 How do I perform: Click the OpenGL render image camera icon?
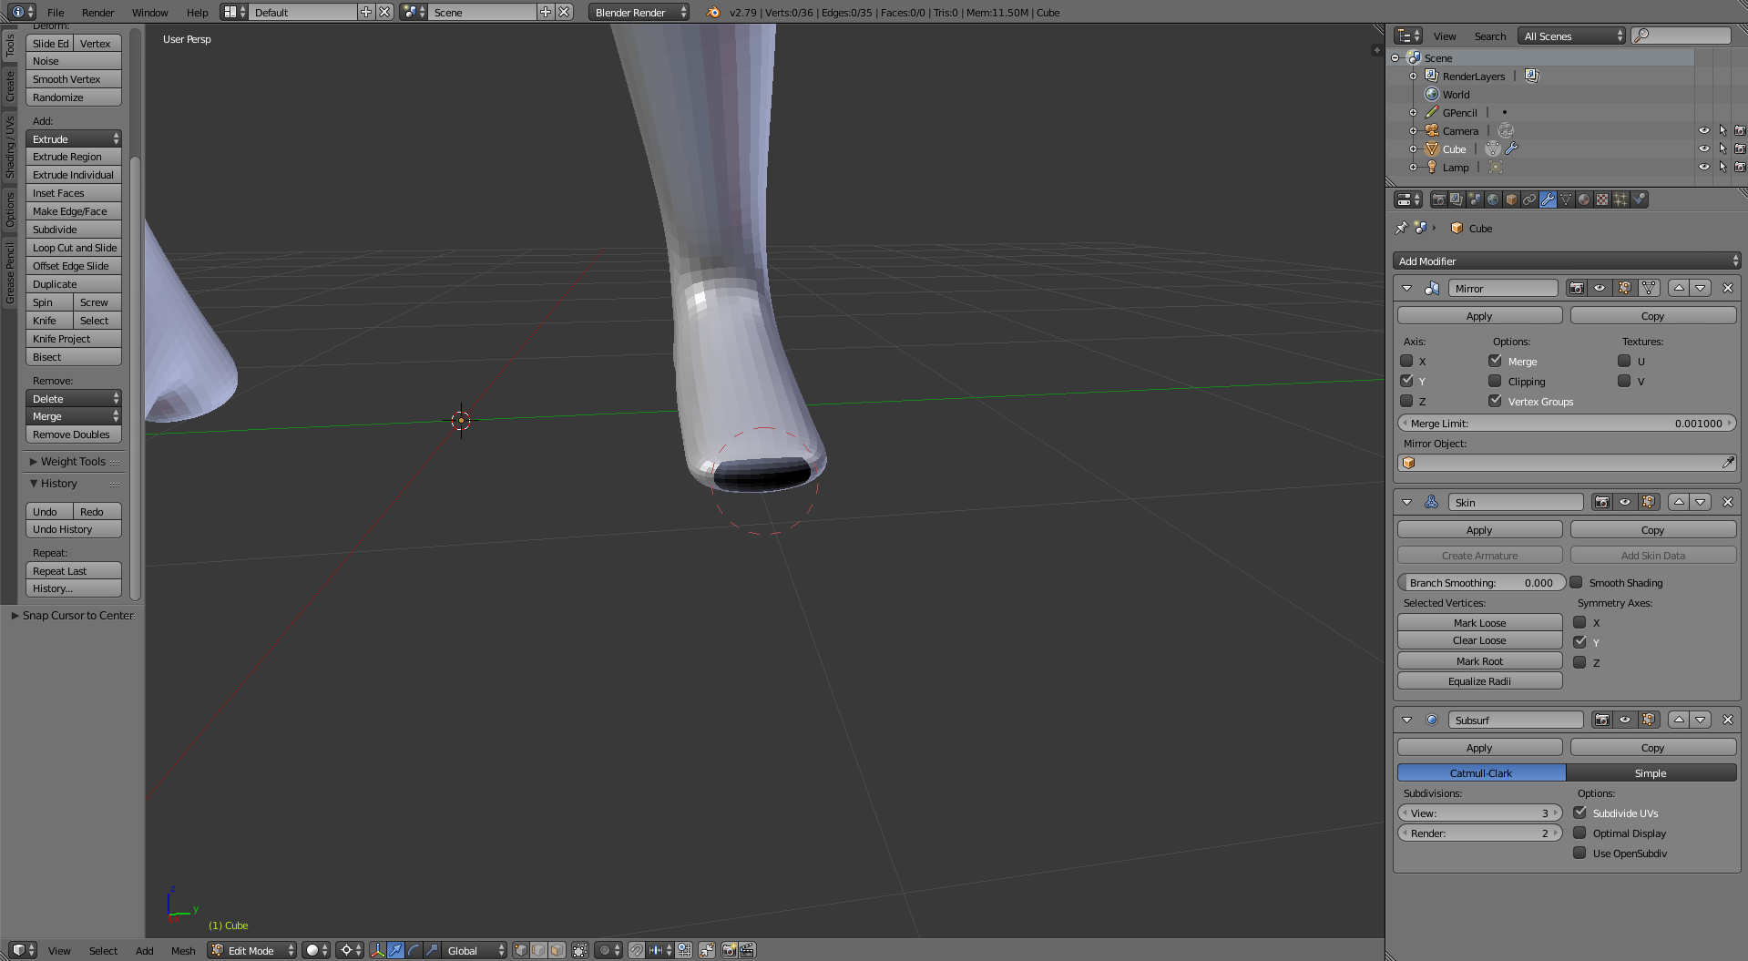point(729,950)
